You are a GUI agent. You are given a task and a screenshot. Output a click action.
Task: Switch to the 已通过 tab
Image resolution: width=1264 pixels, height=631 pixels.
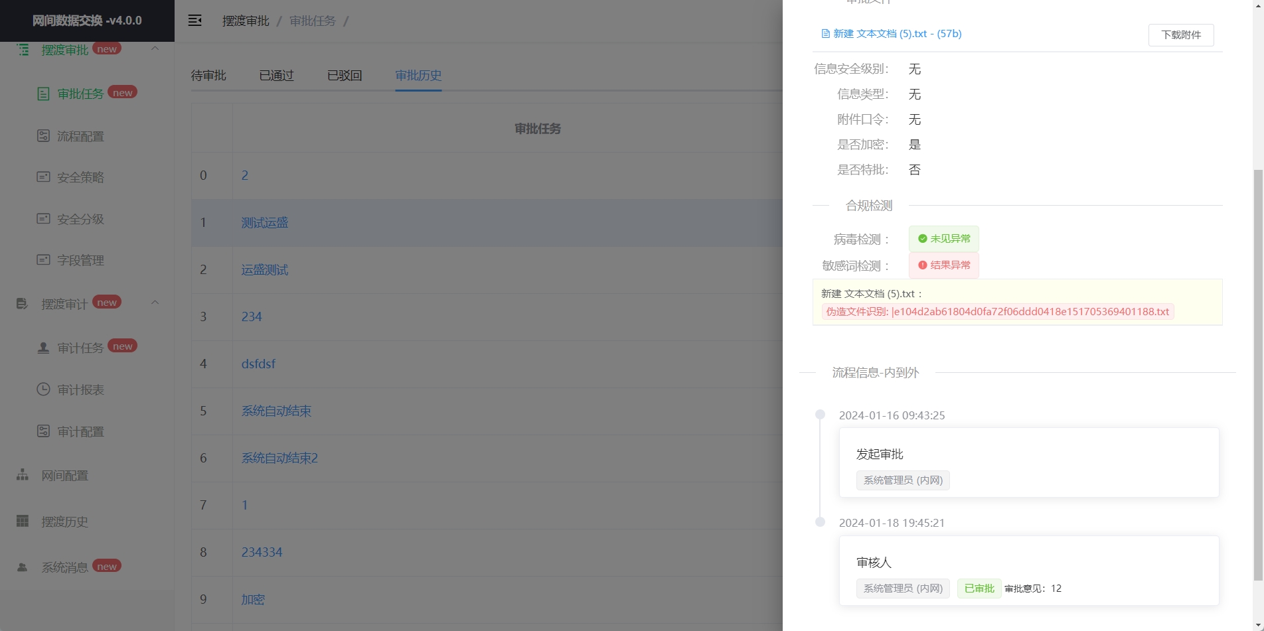click(276, 76)
